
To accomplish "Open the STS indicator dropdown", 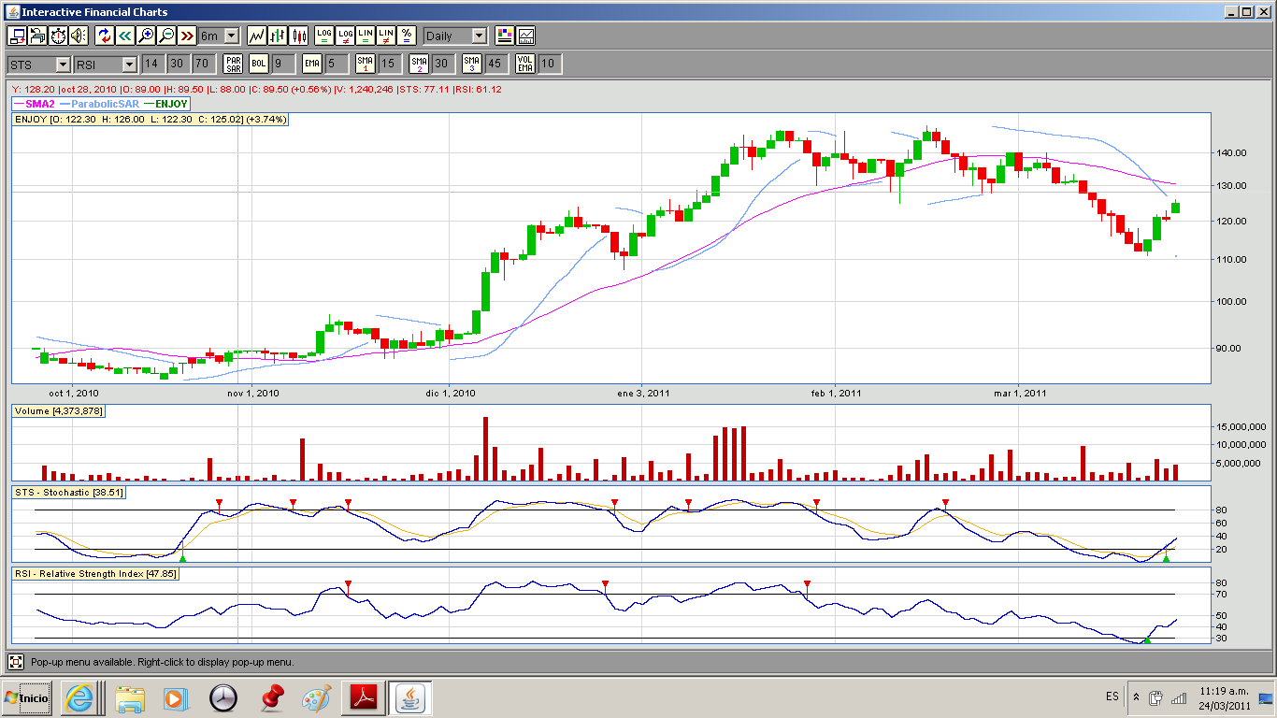I will (38, 65).
